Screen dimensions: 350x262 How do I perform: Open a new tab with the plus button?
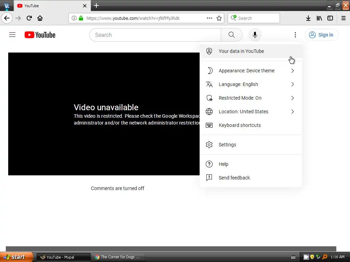pos(96,5)
